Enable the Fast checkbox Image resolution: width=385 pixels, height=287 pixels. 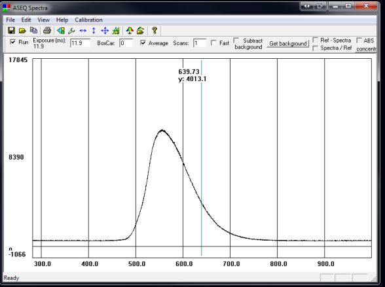click(213, 43)
